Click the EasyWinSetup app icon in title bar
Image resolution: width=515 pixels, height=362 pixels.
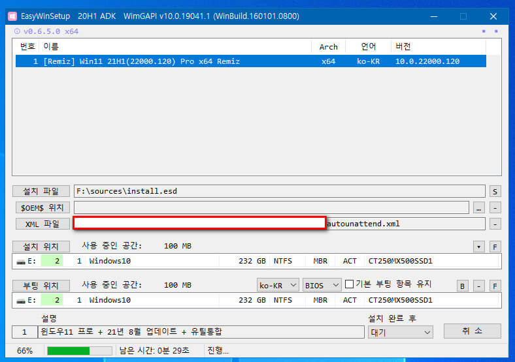click(x=12, y=16)
